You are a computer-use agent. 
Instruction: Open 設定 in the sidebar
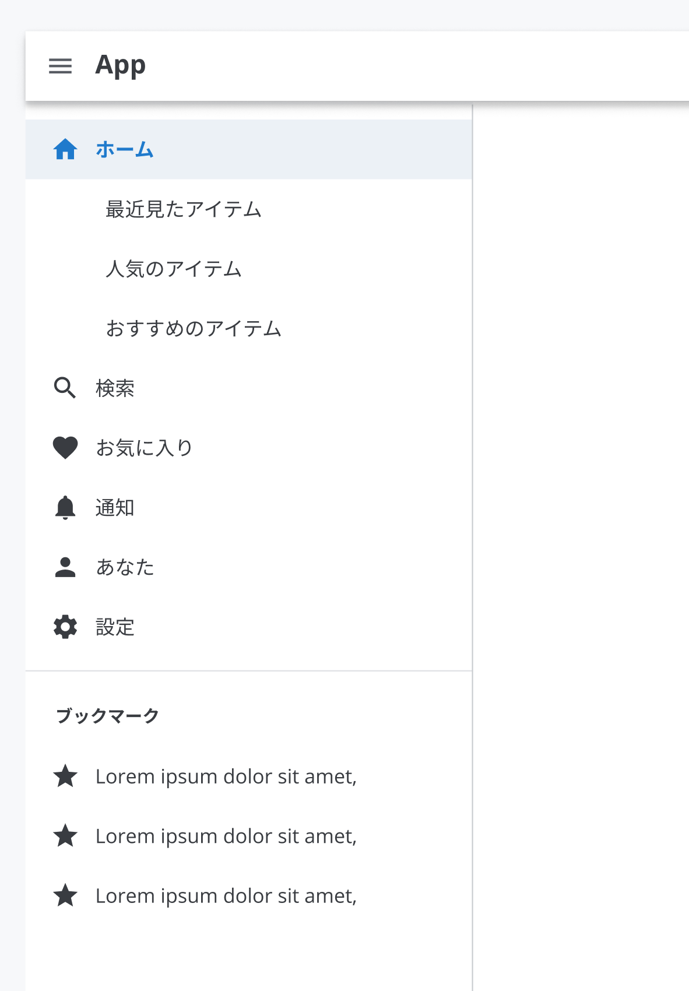coord(115,627)
